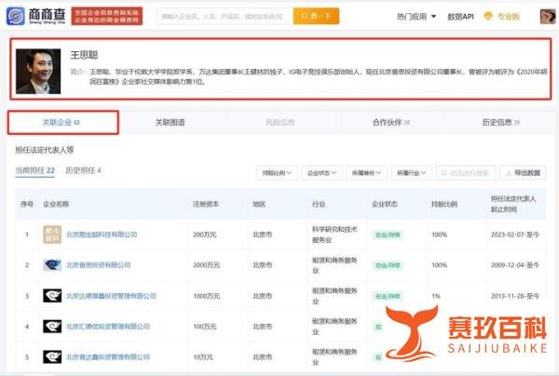Expand the 持股比例 filter dropdown
The height and width of the screenshot is (376, 559).
tap(277, 173)
